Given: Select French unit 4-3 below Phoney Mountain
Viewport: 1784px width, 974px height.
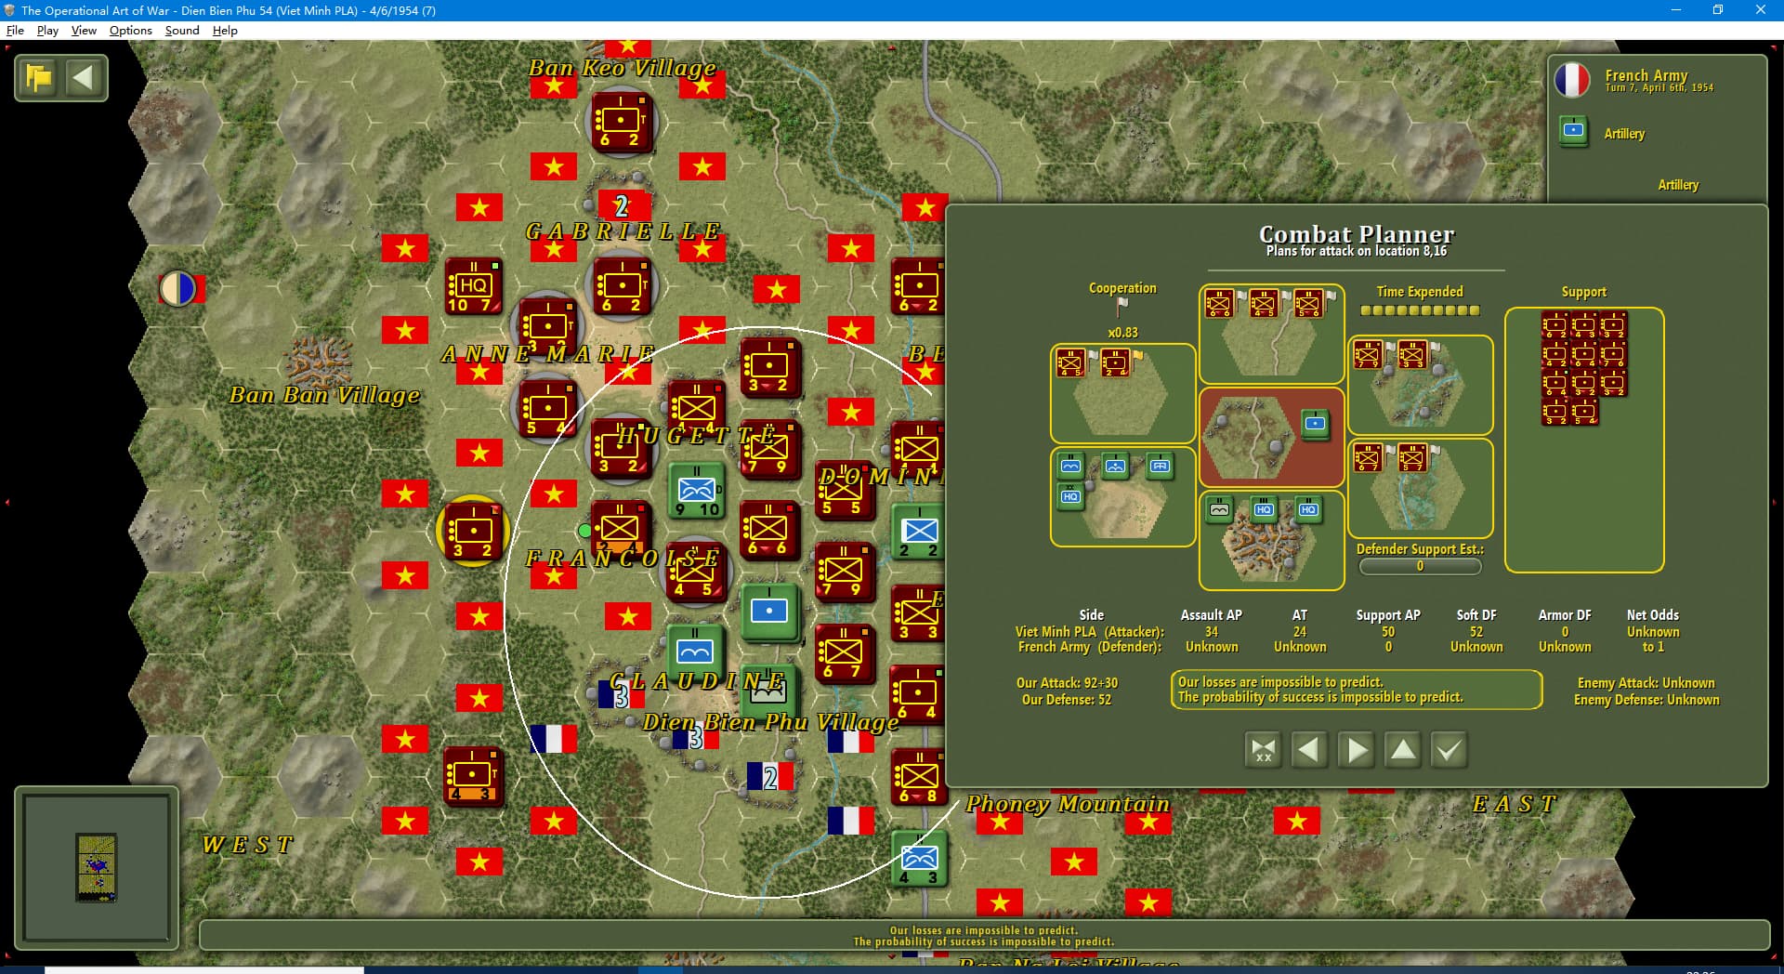Looking at the screenshot, I should (919, 858).
